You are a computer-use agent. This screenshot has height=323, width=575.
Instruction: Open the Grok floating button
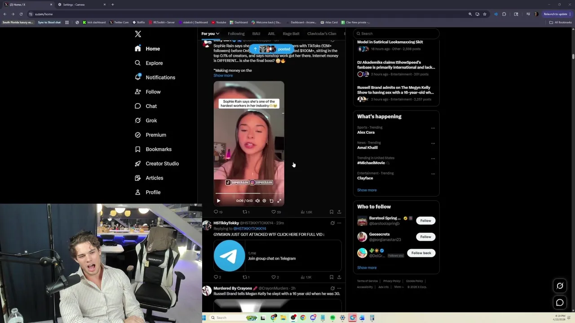point(560,286)
